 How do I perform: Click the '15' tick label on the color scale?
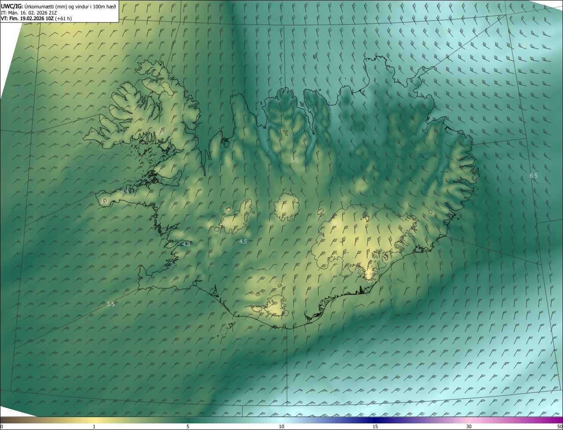(x=375, y=427)
